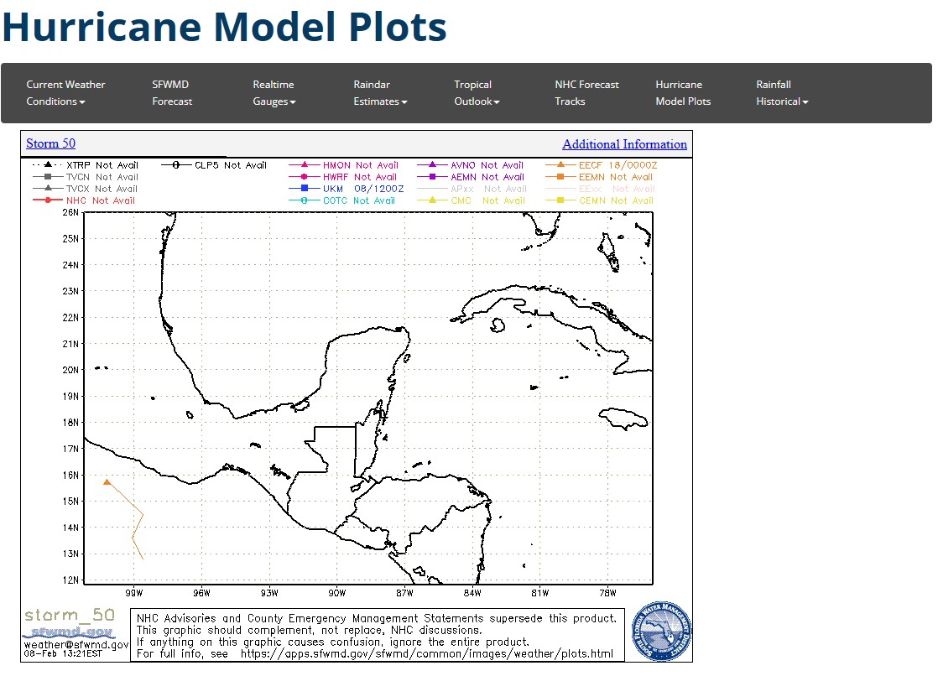Click the COTC cyan circle legend symbol
Viewport: 938px width, 676px height.
(x=305, y=201)
